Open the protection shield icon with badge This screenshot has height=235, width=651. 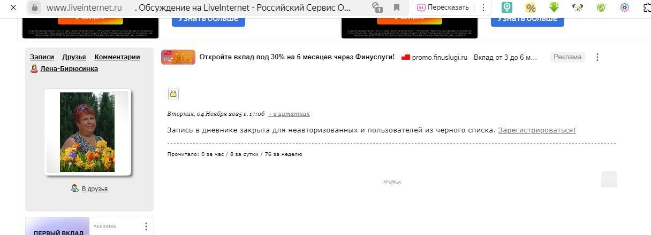pos(377,7)
